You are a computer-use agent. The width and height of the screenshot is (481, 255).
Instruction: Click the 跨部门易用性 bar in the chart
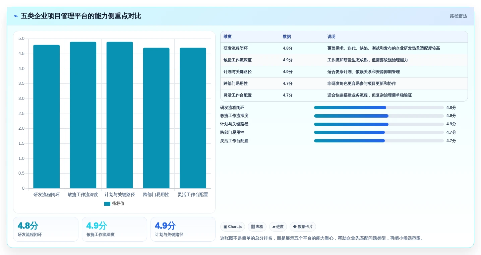tap(156, 118)
